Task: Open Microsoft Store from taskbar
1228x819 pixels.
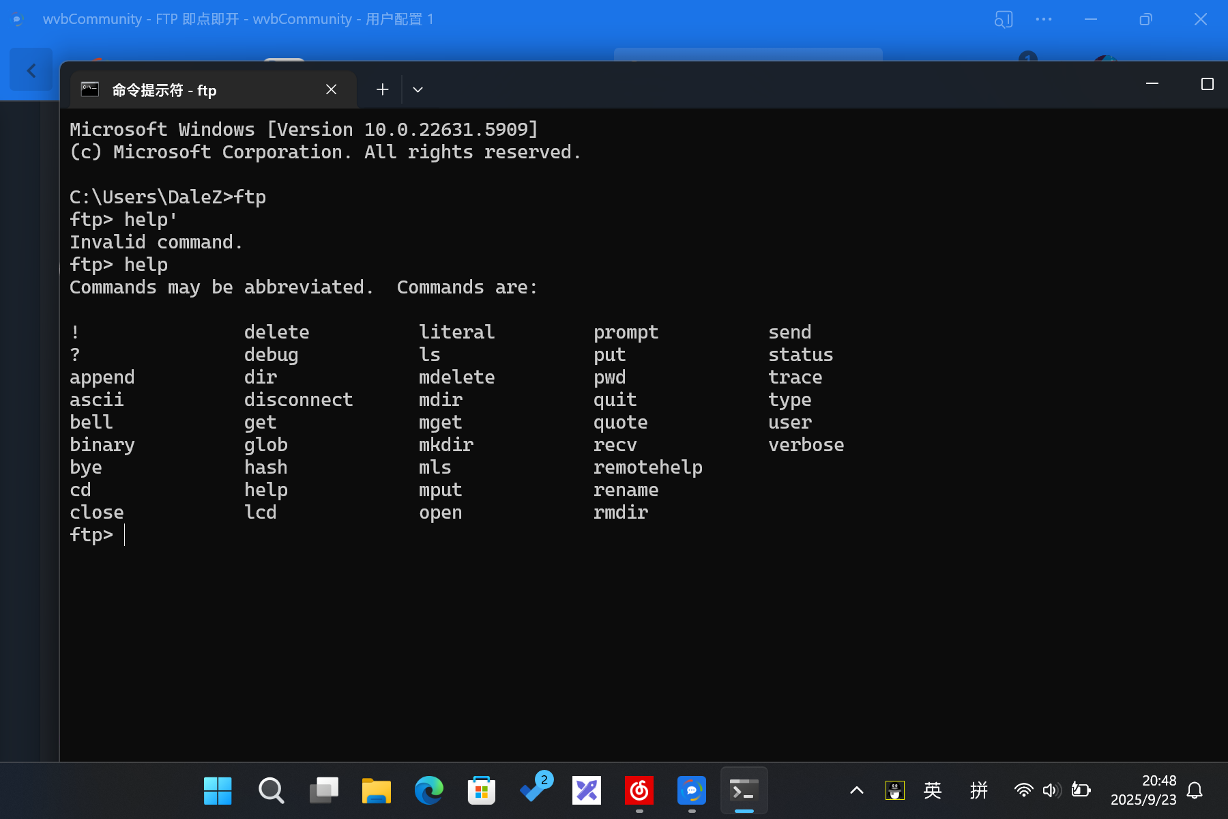Action: tap(482, 791)
